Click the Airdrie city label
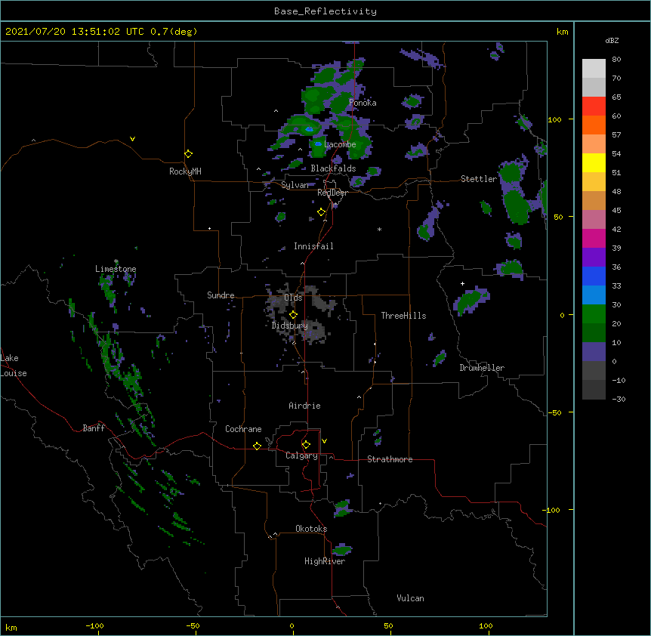651x636 pixels. [x=304, y=406]
